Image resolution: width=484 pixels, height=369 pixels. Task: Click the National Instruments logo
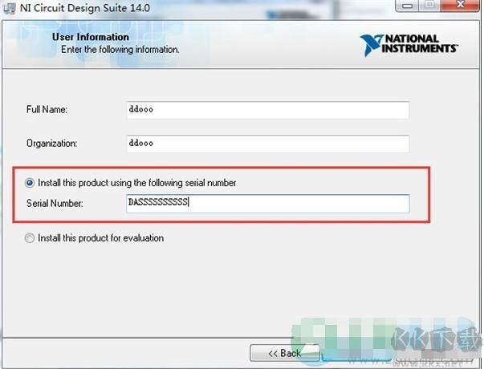coord(409,45)
